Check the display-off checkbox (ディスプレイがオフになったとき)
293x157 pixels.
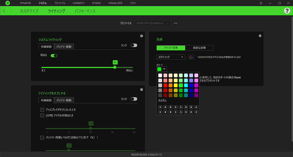click(x=42, y=110)
